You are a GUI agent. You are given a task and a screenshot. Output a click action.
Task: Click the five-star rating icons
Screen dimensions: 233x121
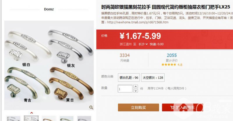[x=169, y=65]
